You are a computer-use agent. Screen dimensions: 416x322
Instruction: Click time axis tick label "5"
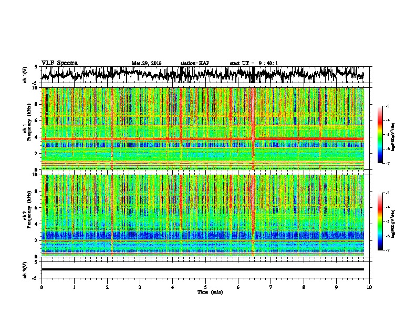[205, 287]
